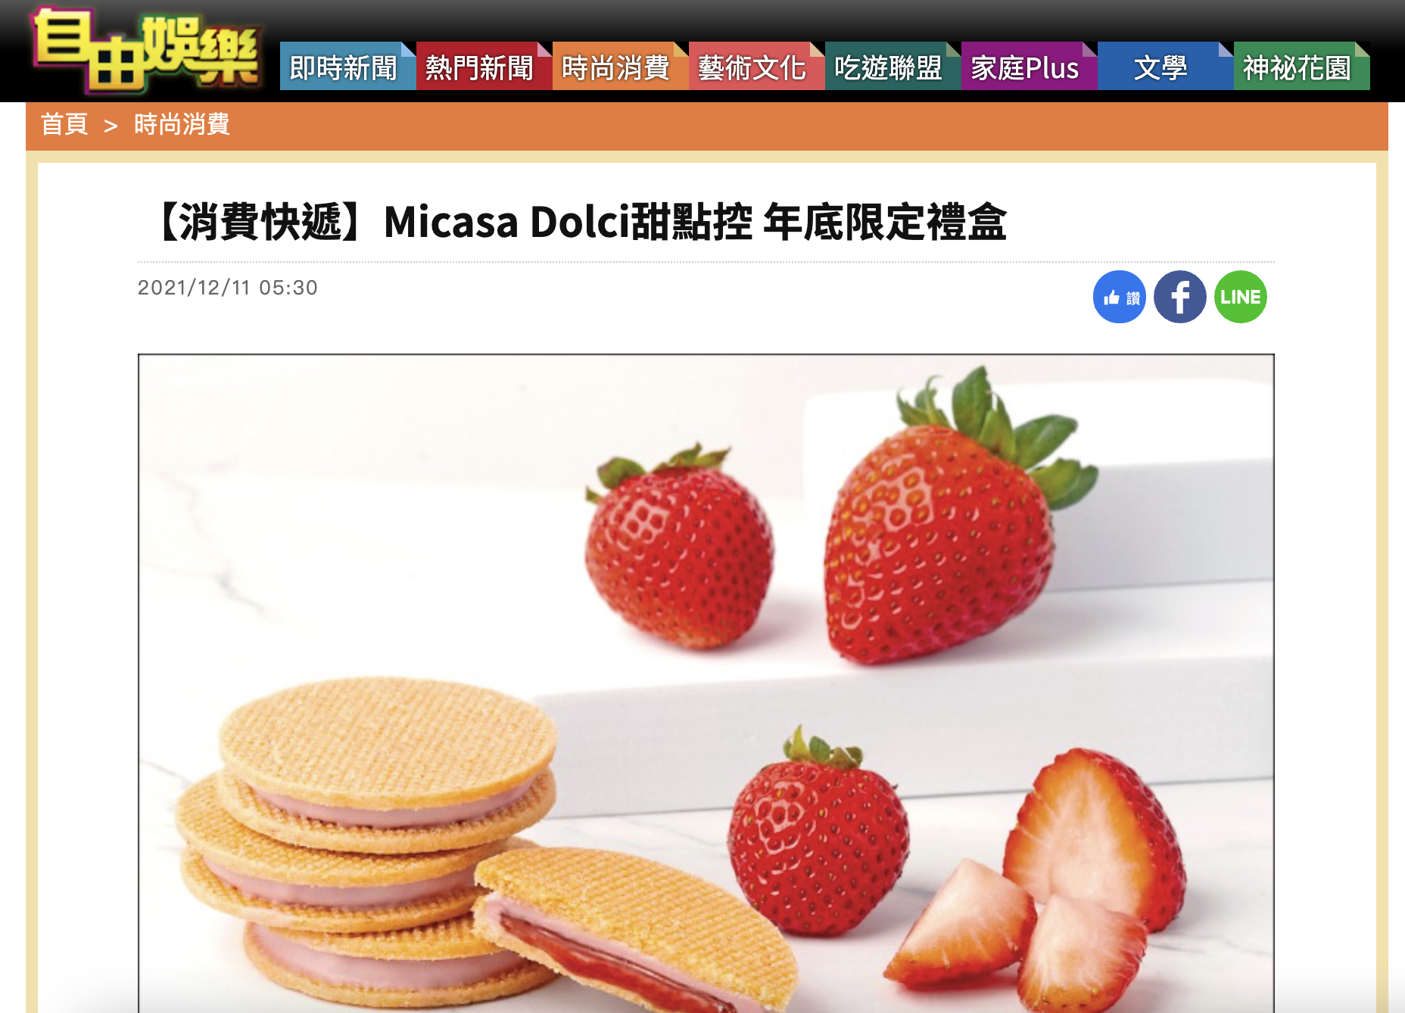Share article via Facebook icon
This screenshot has width=1405, height=1013.
click(1179, 297)
